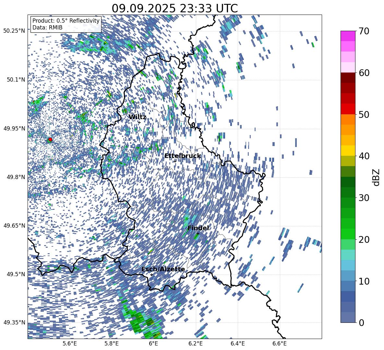This screenshot has height=350, width=384.
Task: Click the 40 label on the colorbar
Action: (x=364, y=156)
